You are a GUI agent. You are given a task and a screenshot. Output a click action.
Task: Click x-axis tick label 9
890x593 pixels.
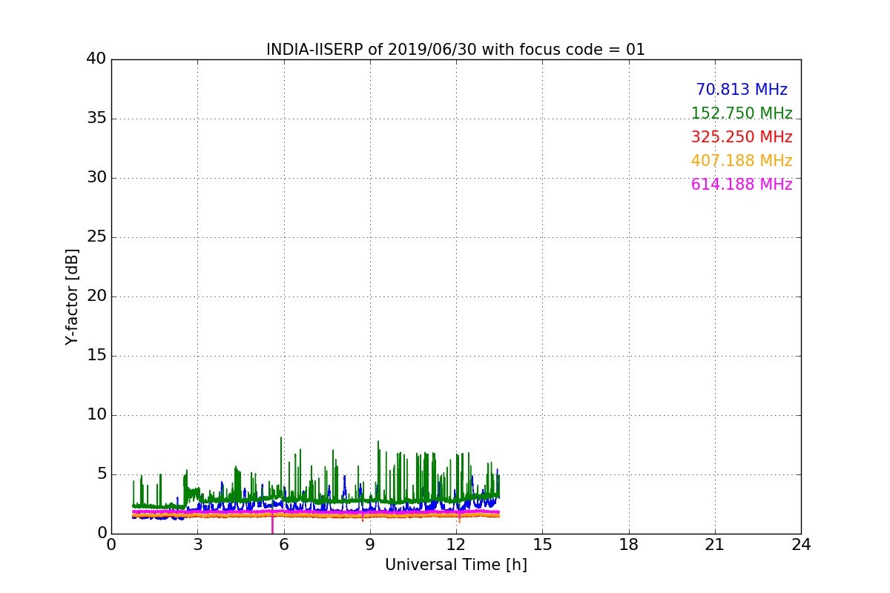click(x=370, y=546)
